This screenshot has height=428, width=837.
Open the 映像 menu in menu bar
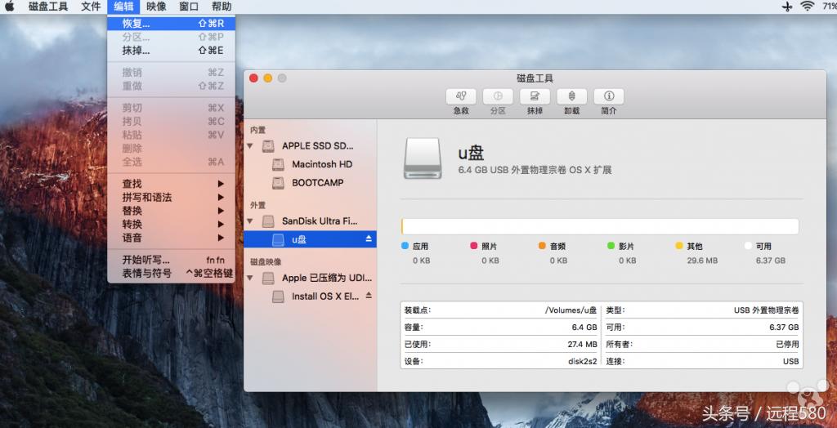(156, 7)
